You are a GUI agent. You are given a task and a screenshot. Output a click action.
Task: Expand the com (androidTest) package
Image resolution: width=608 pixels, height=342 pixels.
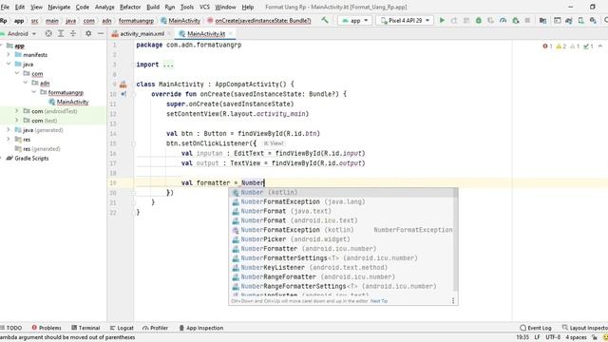(17, 111)
